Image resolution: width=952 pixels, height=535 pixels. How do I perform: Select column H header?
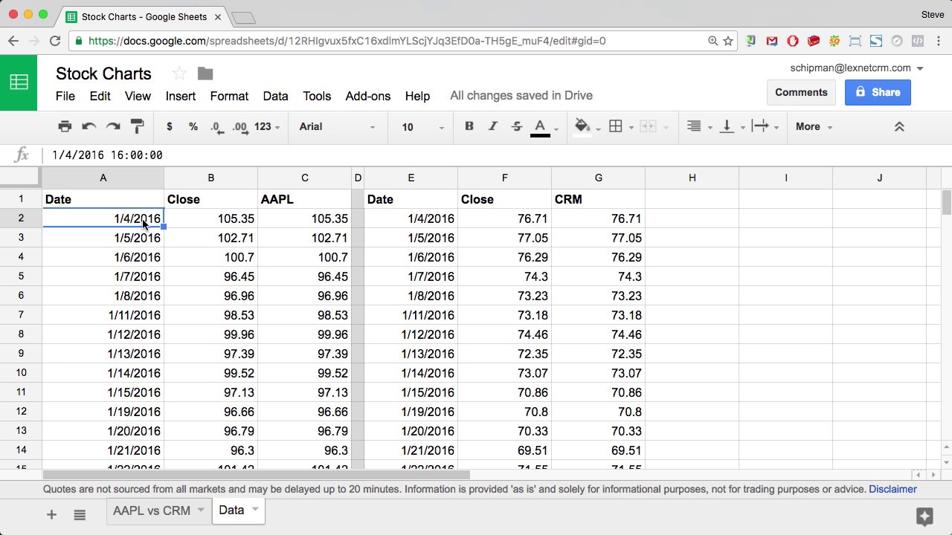tap(692, 178)
